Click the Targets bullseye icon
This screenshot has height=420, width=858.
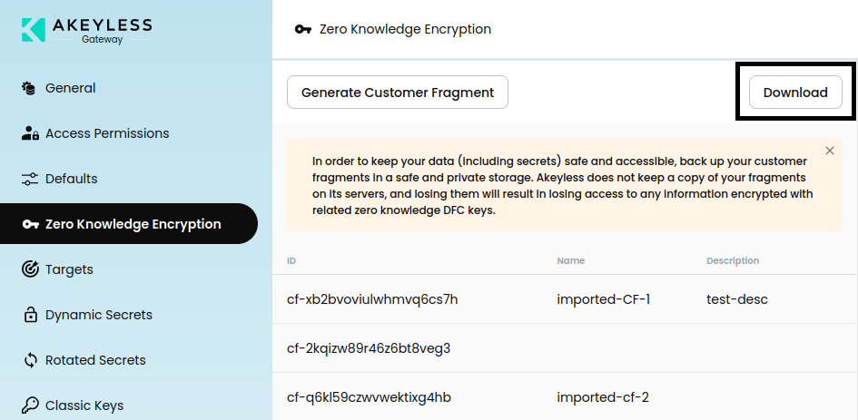click(x=29, y=269)
